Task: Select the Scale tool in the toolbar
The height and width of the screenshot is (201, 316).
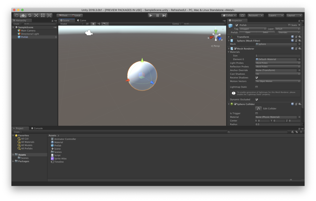Action: coord(36,15)
